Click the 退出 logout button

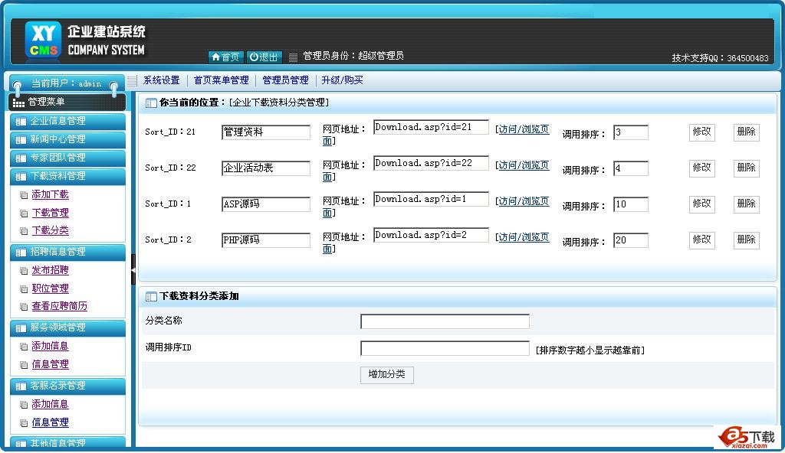[x=264, y=57]
